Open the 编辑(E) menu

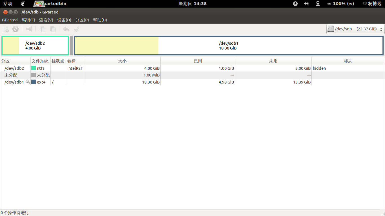pyautogui.click(x=28, y=20)
